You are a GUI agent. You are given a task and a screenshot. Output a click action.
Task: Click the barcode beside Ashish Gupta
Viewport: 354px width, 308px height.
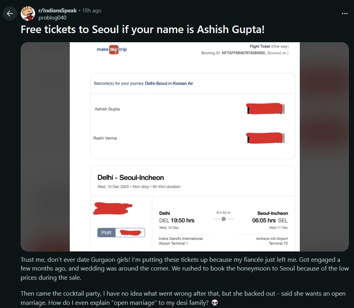coord(265,109)
